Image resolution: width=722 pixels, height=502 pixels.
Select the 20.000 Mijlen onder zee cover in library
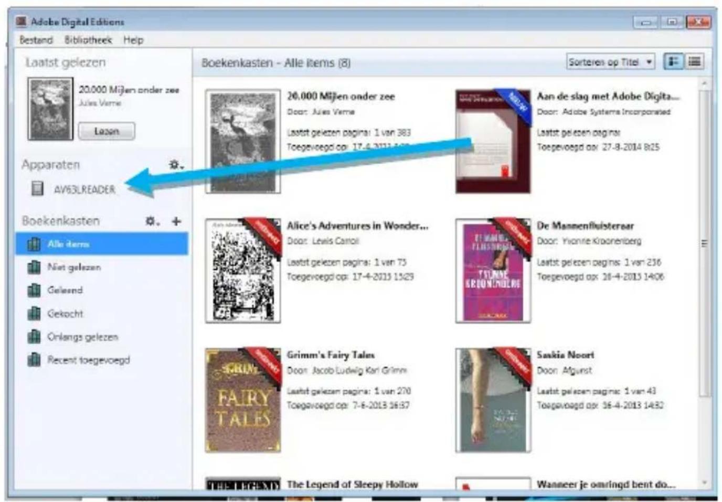pyautogui.click(x=243, y=142)
